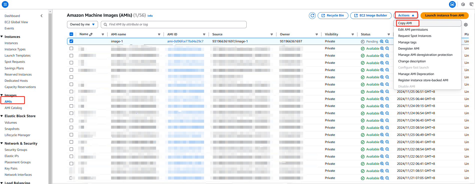Screen dimensions: 475x184
Task: Click zoom-in icon in 2024/11/23 08:54 row
Action: pos(382,127)
